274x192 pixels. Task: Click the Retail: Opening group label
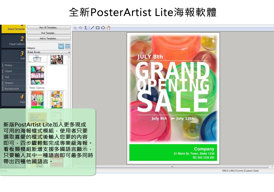tap(37, 88)
